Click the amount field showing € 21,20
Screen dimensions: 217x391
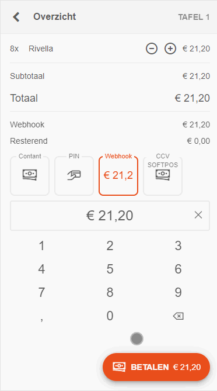pyautogui.click(x=110, y=216)
